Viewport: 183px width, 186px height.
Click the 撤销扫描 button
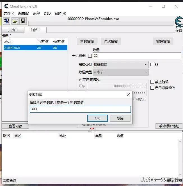(163, 41)
